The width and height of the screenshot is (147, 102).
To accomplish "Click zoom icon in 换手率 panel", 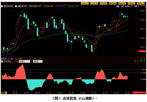I will click(144, 59).
